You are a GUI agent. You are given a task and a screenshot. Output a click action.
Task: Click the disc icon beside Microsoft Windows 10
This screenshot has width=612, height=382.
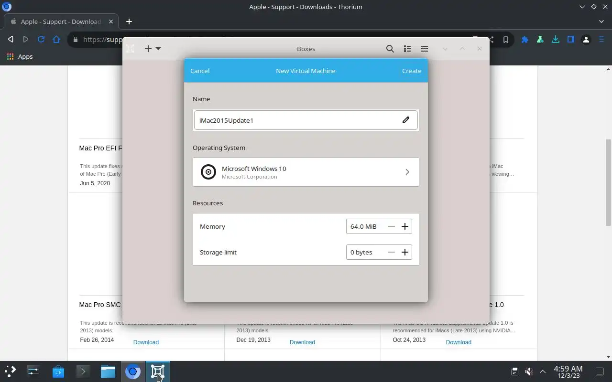tap(208, 172)
